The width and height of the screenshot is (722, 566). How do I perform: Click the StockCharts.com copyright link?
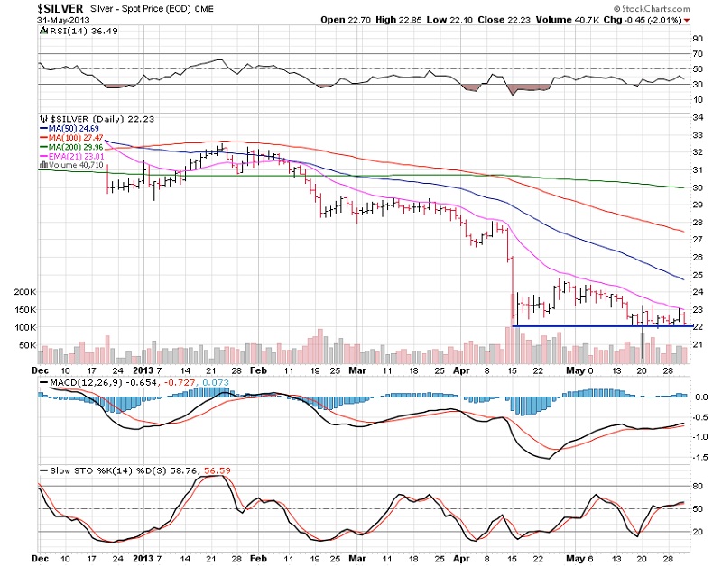click(x=652, y=9)
